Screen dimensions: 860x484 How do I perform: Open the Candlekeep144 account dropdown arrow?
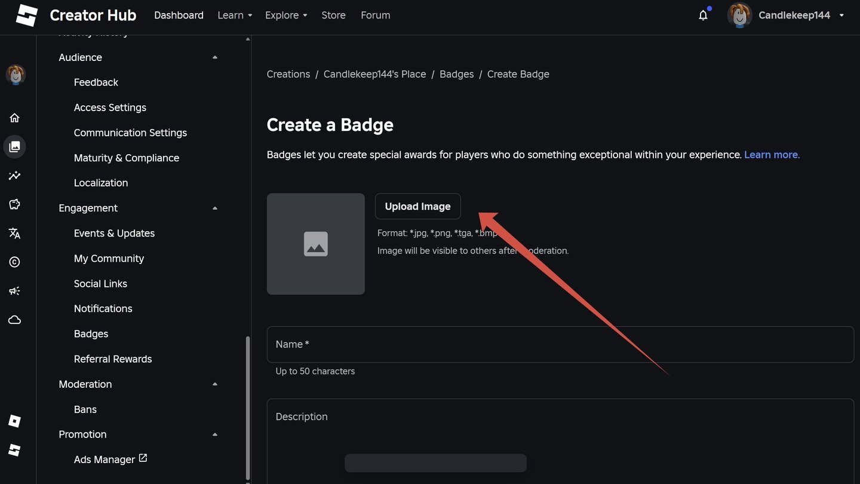(x=841, y=16)
